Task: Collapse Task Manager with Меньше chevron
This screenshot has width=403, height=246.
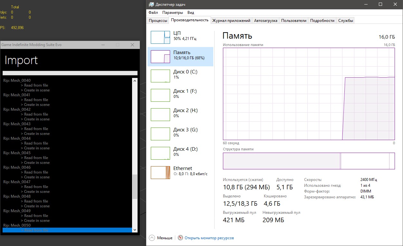Action: pos(152,238)
